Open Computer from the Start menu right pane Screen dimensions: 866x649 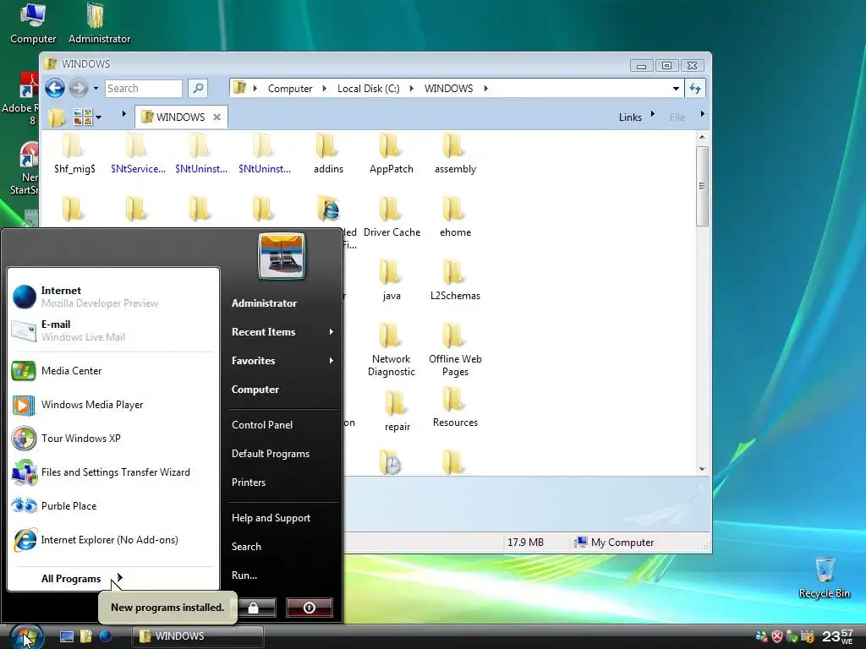[255, 389]
